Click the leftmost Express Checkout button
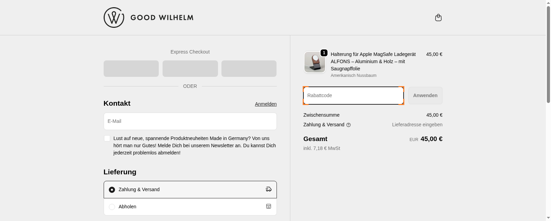The width and height of the screenshot is (551, 221). click(131, 69)
